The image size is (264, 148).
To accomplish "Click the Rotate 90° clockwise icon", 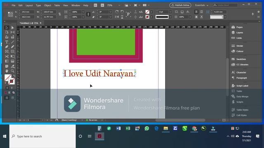I will coord(117,12).
